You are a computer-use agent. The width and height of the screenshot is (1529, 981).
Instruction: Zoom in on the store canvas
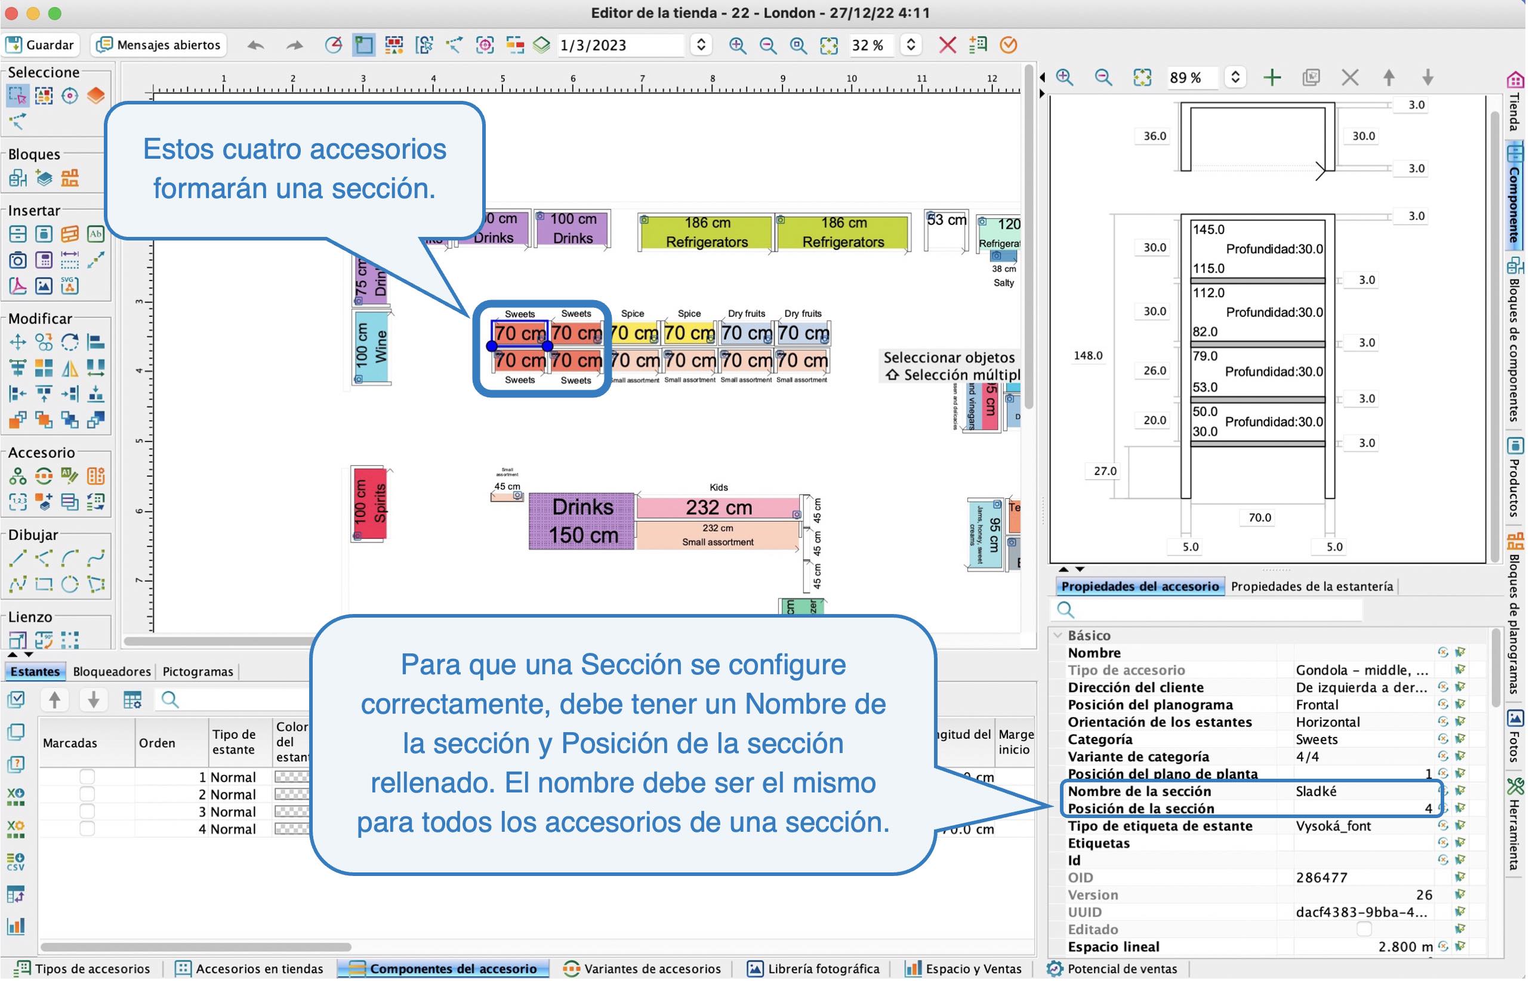tap(738, 45)
